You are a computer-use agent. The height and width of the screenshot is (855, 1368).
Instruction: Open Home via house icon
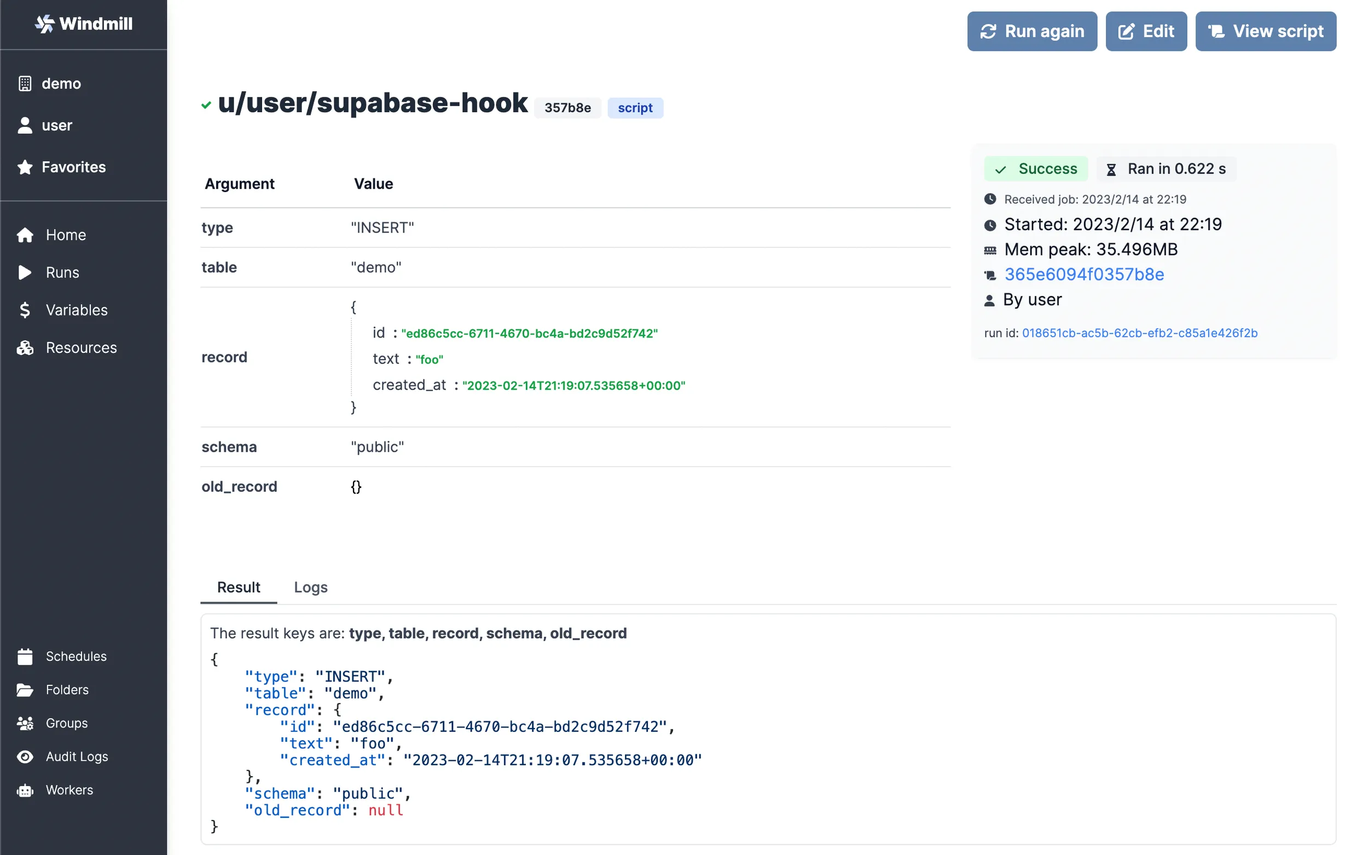25,235
